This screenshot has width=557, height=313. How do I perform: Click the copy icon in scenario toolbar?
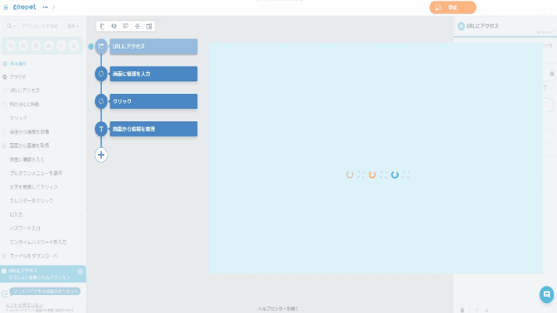point(103,27)
